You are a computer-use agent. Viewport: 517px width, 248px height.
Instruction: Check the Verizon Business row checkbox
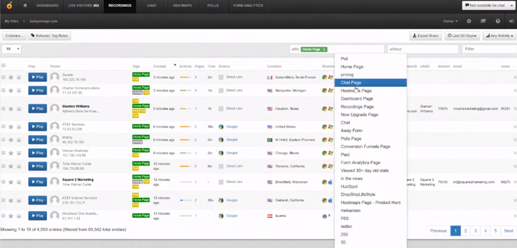tap(3, 153)
